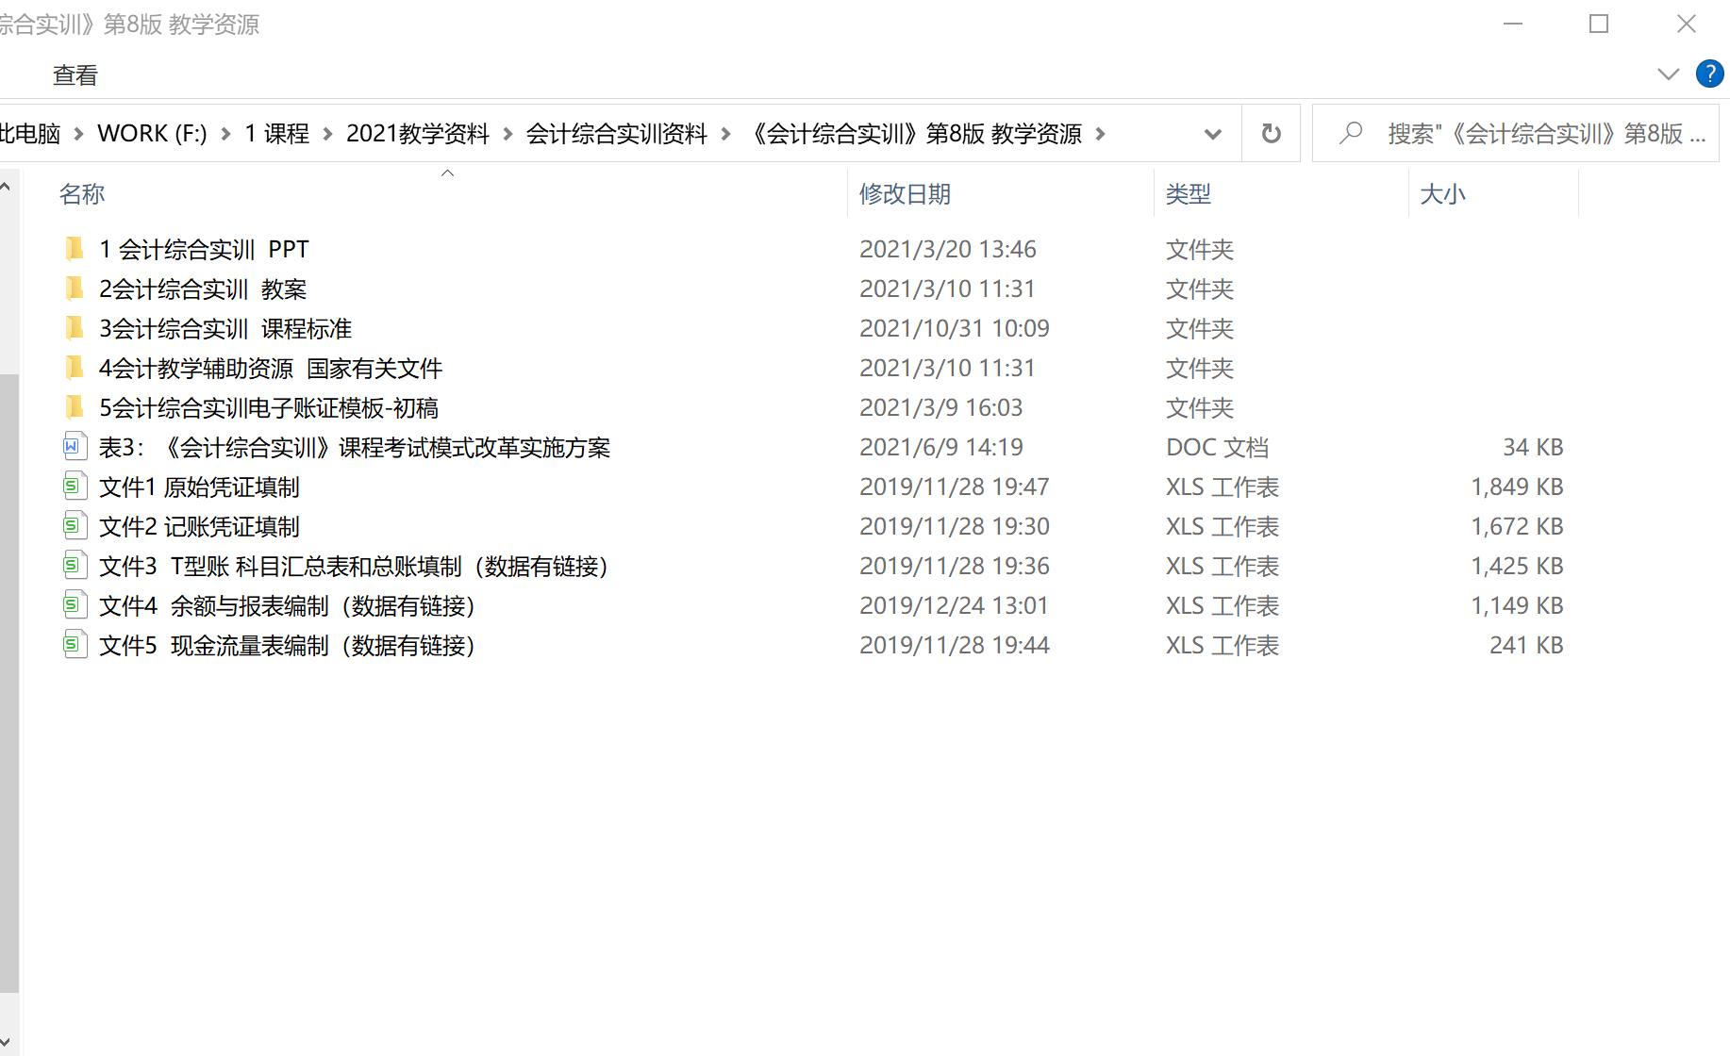Viewport: 1730px width, 1056px height.
Task: Open the blue help question mark icon
Action: coord(1708,74)
